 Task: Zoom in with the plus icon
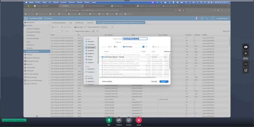pyautogui.click(x=246, y=53)
